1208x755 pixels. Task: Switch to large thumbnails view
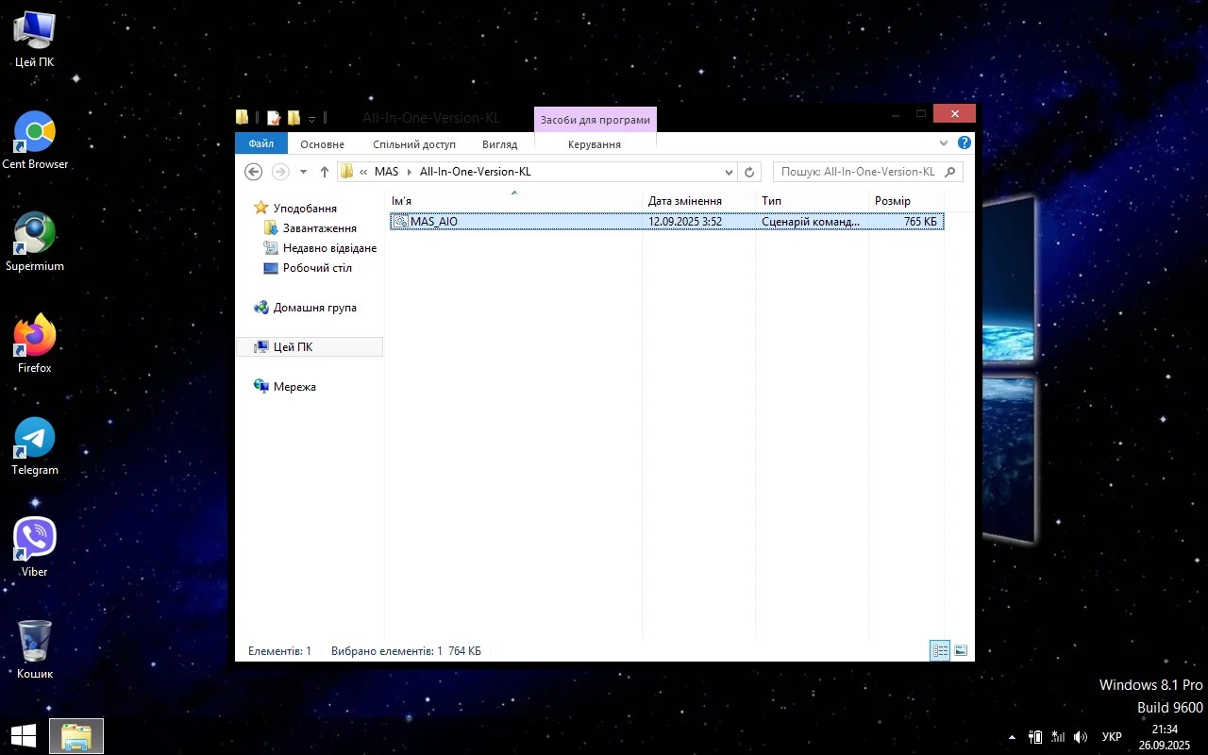(x=961, y=650)
